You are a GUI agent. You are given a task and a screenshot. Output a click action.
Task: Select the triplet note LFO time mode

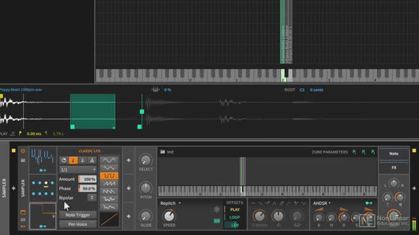(x=92, y=160)
